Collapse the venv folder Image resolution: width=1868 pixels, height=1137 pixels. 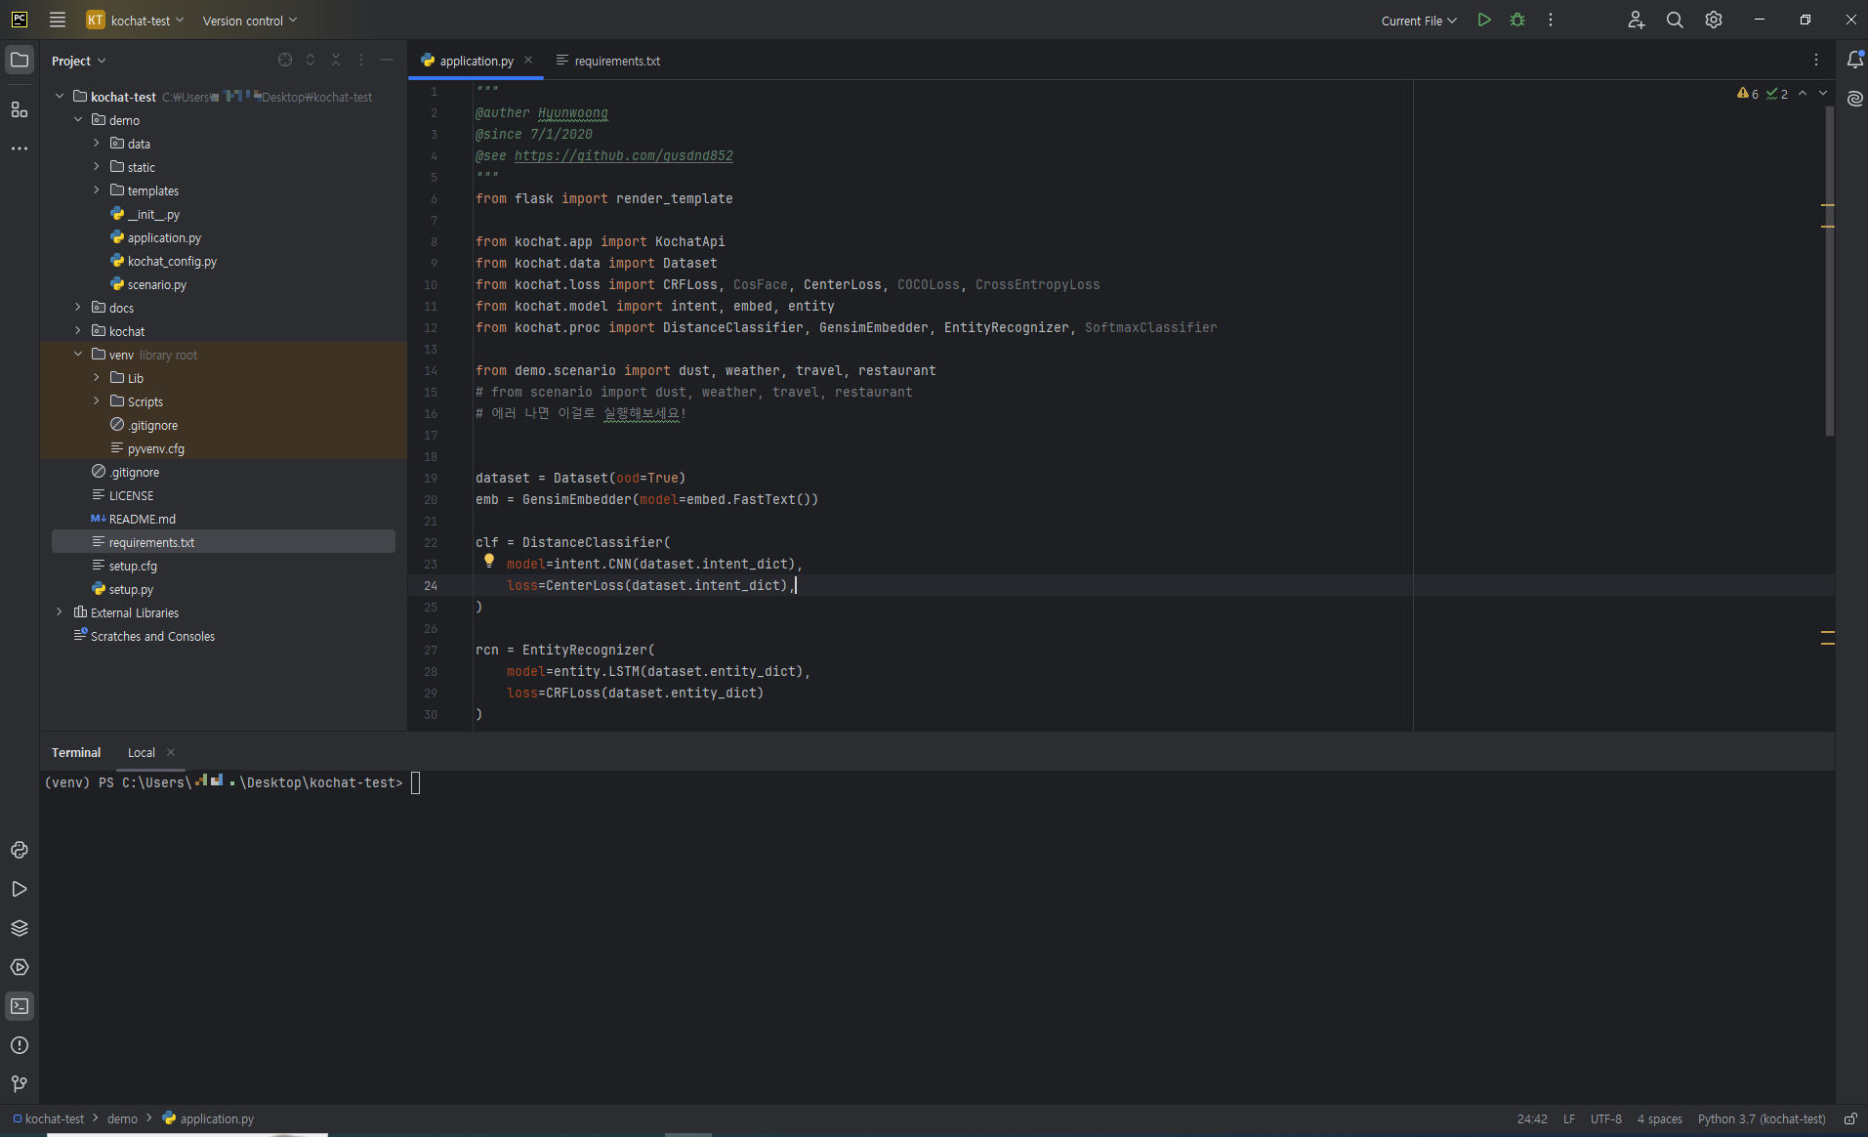tap(78, 355)
